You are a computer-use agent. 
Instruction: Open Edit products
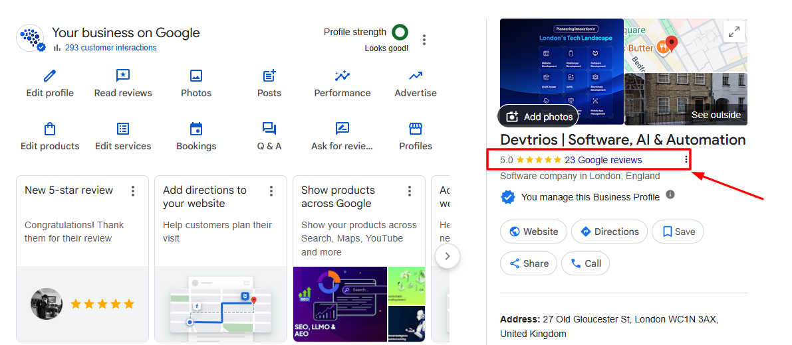click(x=49, y=137)
